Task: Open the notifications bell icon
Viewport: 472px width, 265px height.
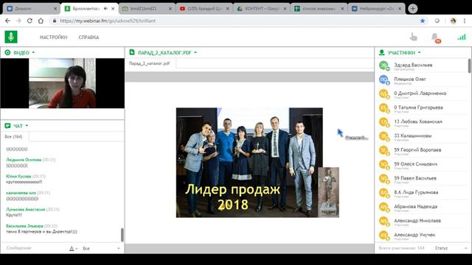Action: click(435, 38)
